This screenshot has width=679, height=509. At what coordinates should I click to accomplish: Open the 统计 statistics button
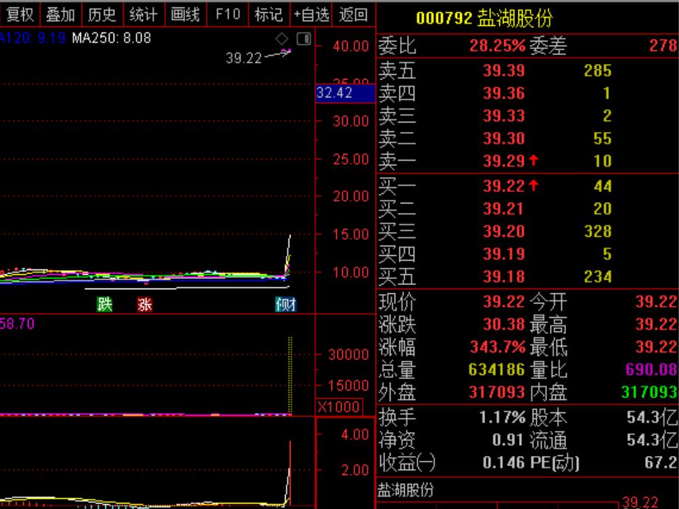click(144, 15)
